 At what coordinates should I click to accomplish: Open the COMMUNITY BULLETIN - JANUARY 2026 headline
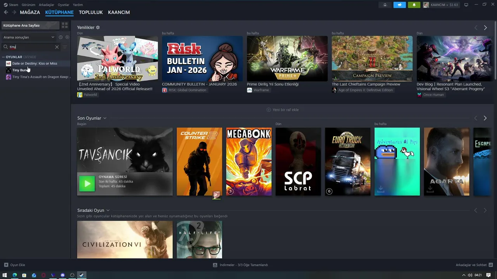pyautogui.click(x=199, y=84)
